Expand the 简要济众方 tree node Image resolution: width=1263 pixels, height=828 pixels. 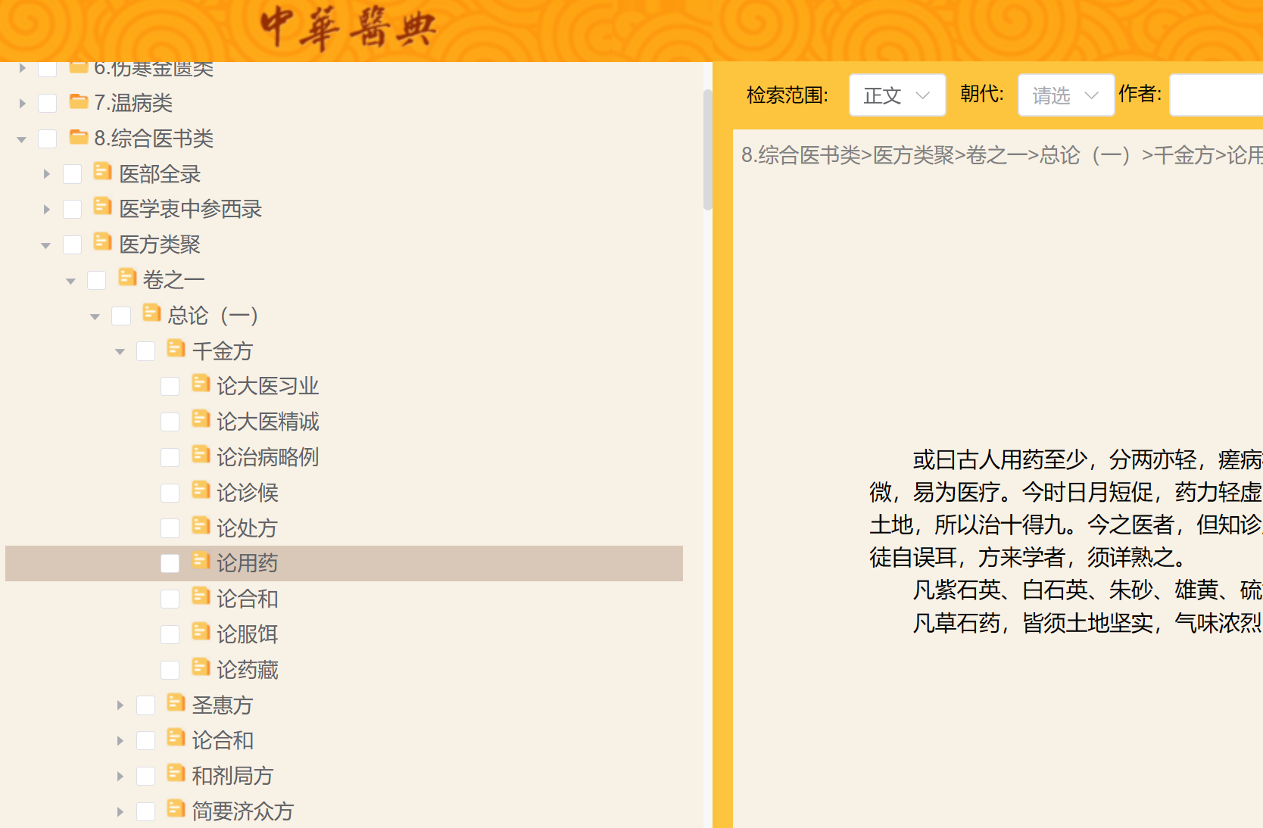pos(120,812)
